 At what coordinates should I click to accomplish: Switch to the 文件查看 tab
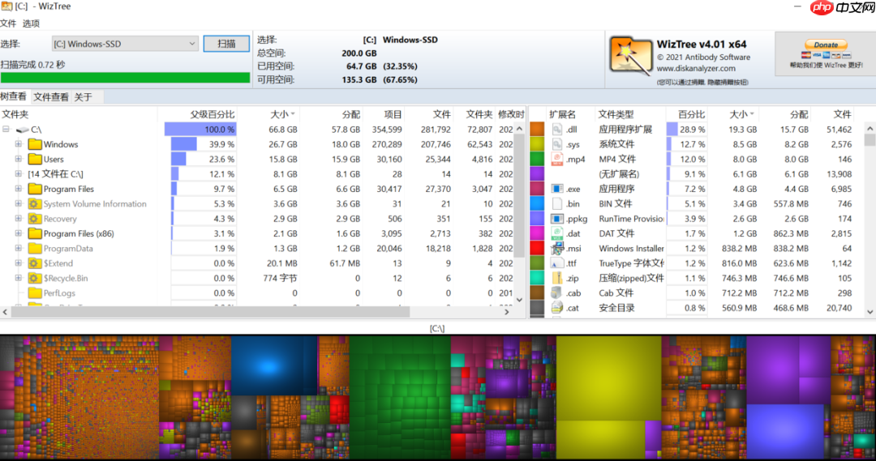[51, 97]
